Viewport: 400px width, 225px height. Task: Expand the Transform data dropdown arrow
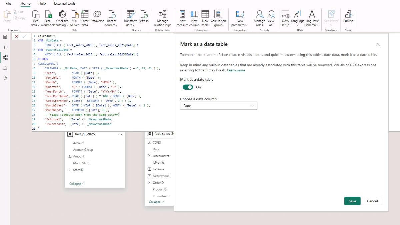tap(133, 25)
